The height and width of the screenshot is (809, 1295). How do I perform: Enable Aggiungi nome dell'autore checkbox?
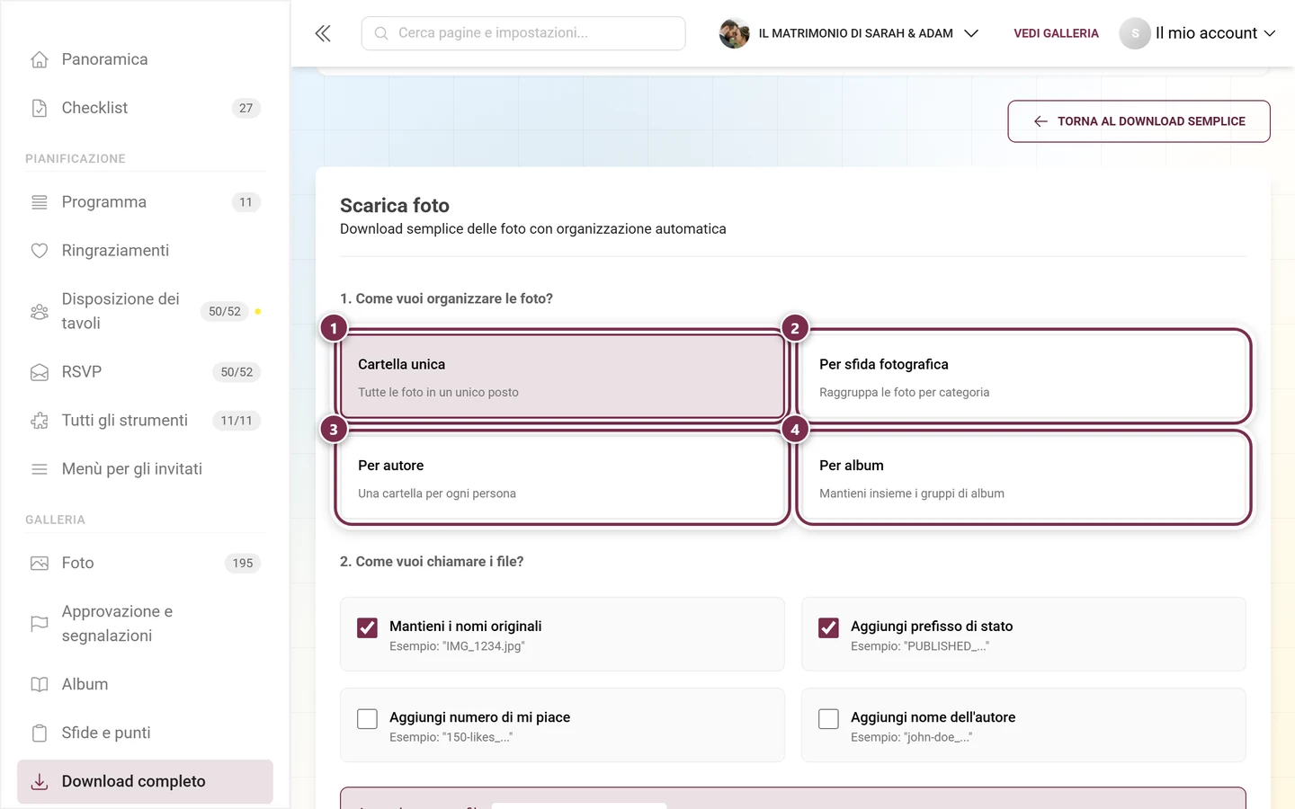tap(828, 719)
